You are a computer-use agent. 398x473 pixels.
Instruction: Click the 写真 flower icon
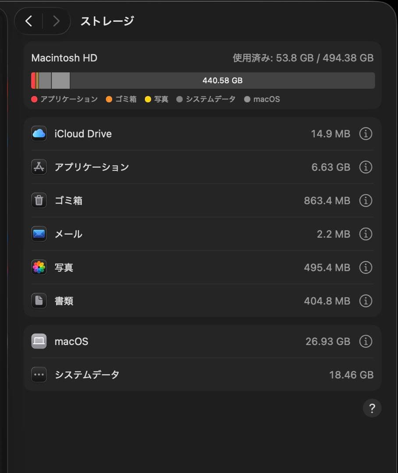pos(39,267)
